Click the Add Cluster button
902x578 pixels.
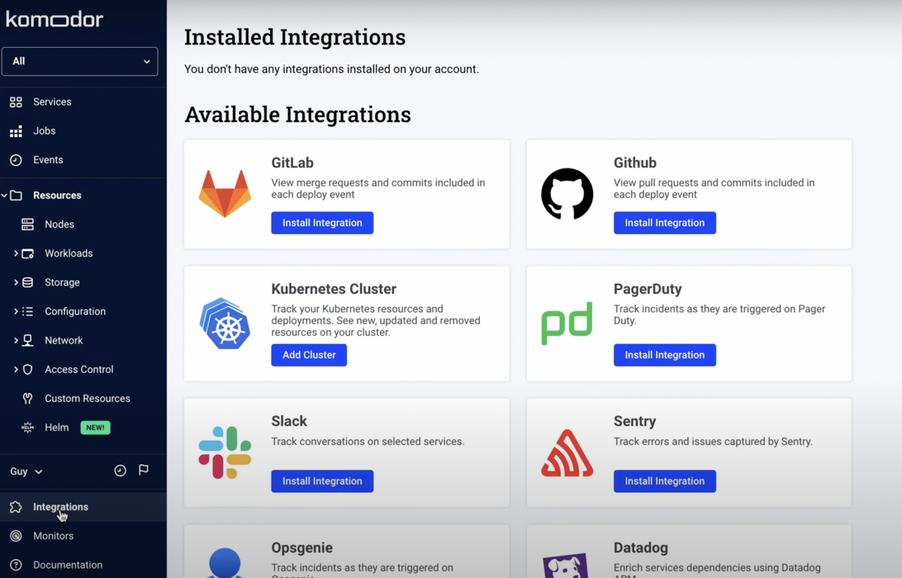tap(309, 355)
